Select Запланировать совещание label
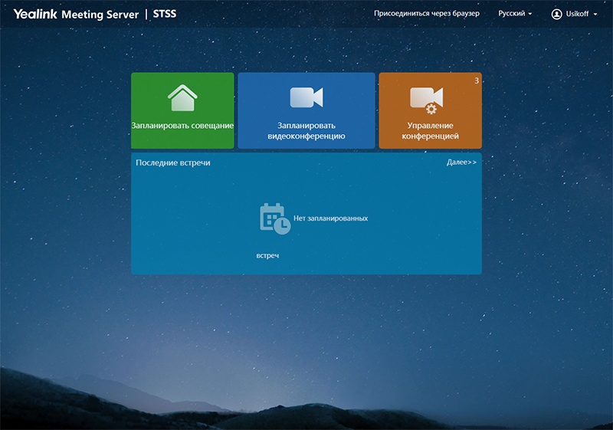Screen dimensions: 613x430 pos(182,126)
